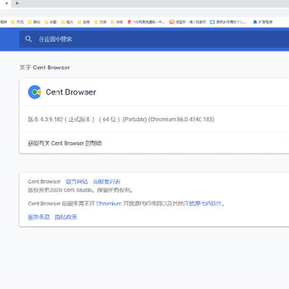289x289 pixels.
Task: Follow the Chromium link
Action: click(x=109, y=204)
